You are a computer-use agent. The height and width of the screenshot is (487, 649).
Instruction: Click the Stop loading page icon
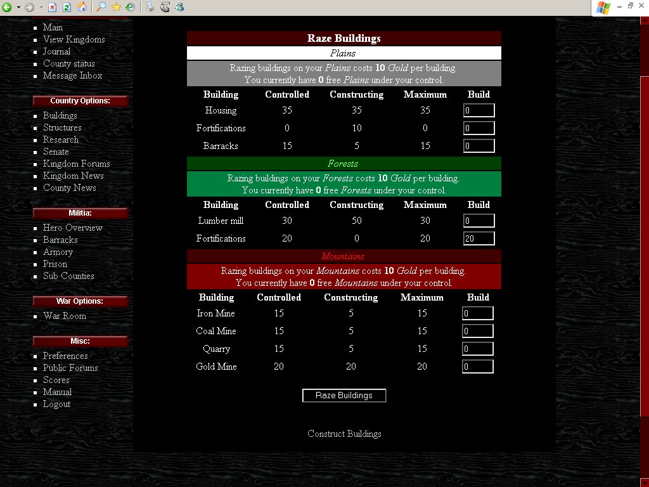pos(52,8)
